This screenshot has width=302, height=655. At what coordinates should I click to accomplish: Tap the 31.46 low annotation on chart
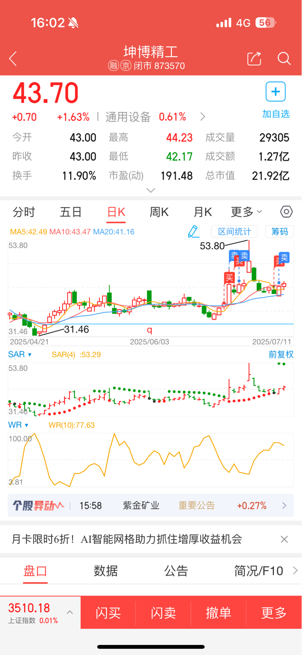[x=77, y=329]
